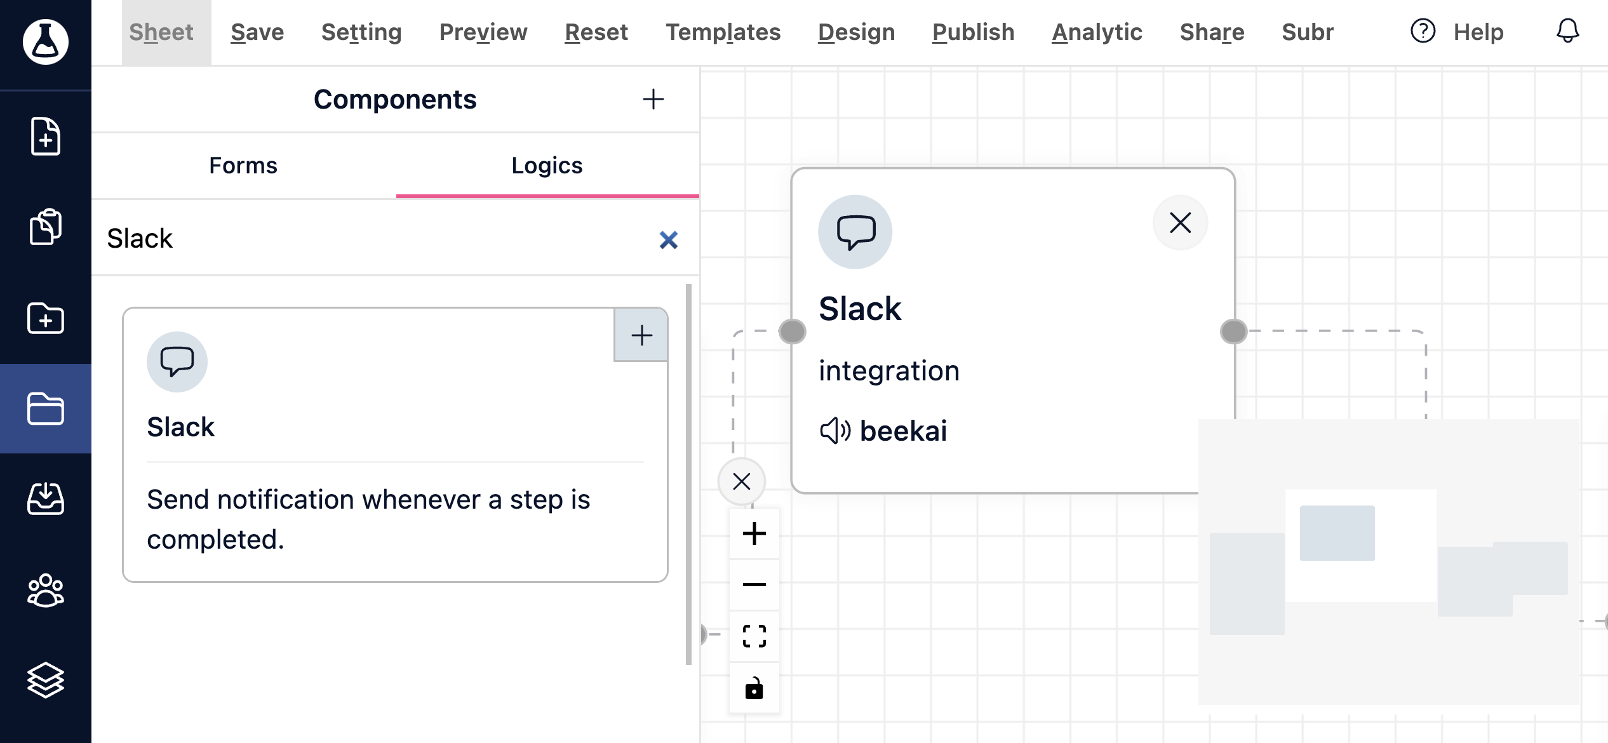
Task: Open the copy documents sidebar icon
Action: [x=46, y=227]
